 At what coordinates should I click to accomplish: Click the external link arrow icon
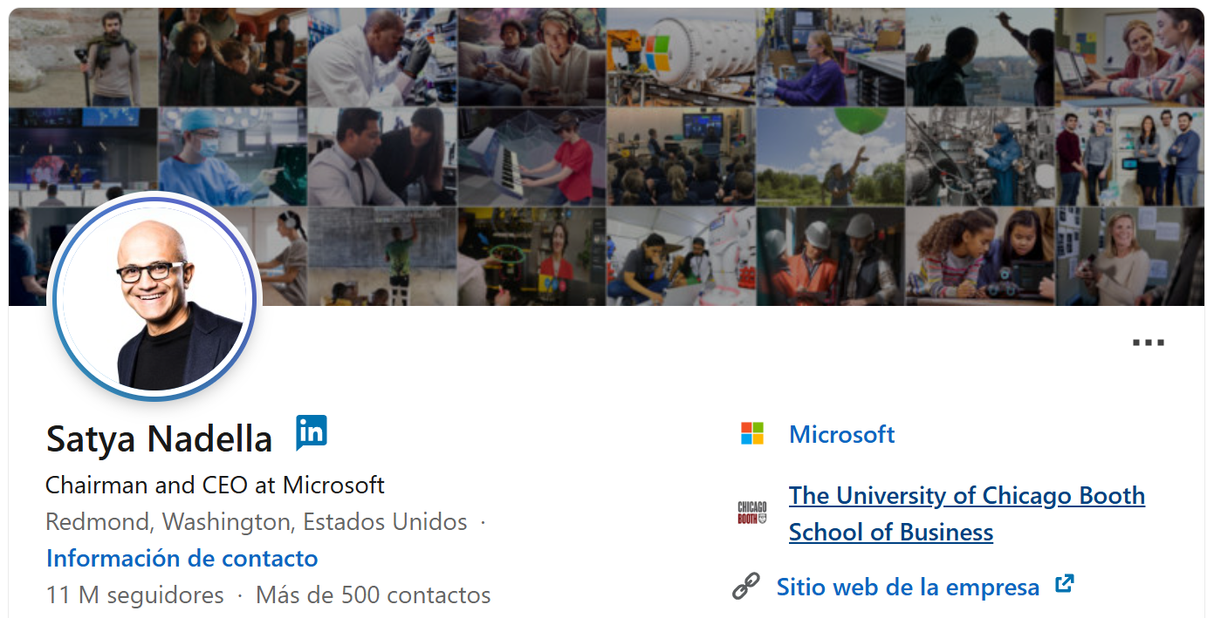point(1064,585)
